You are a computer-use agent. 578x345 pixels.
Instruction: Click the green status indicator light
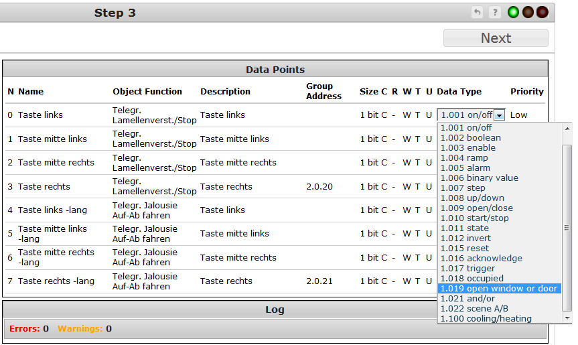click(x=514, y=12)
